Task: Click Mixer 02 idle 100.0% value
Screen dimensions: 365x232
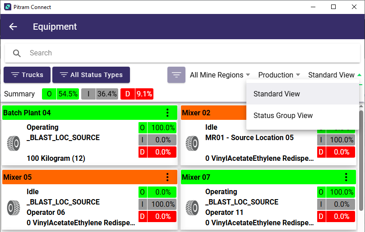Action: coord(341,140)
